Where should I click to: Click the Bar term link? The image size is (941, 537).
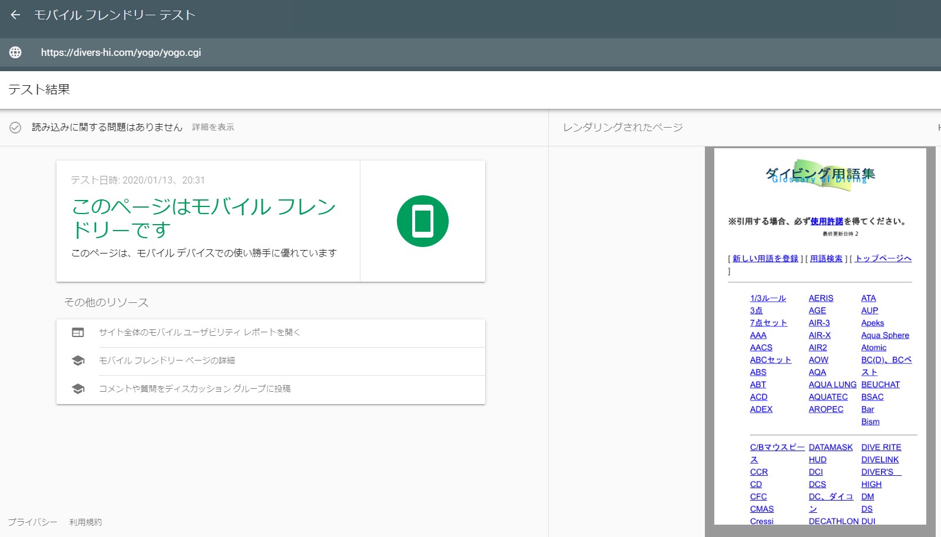coord(867,409)
